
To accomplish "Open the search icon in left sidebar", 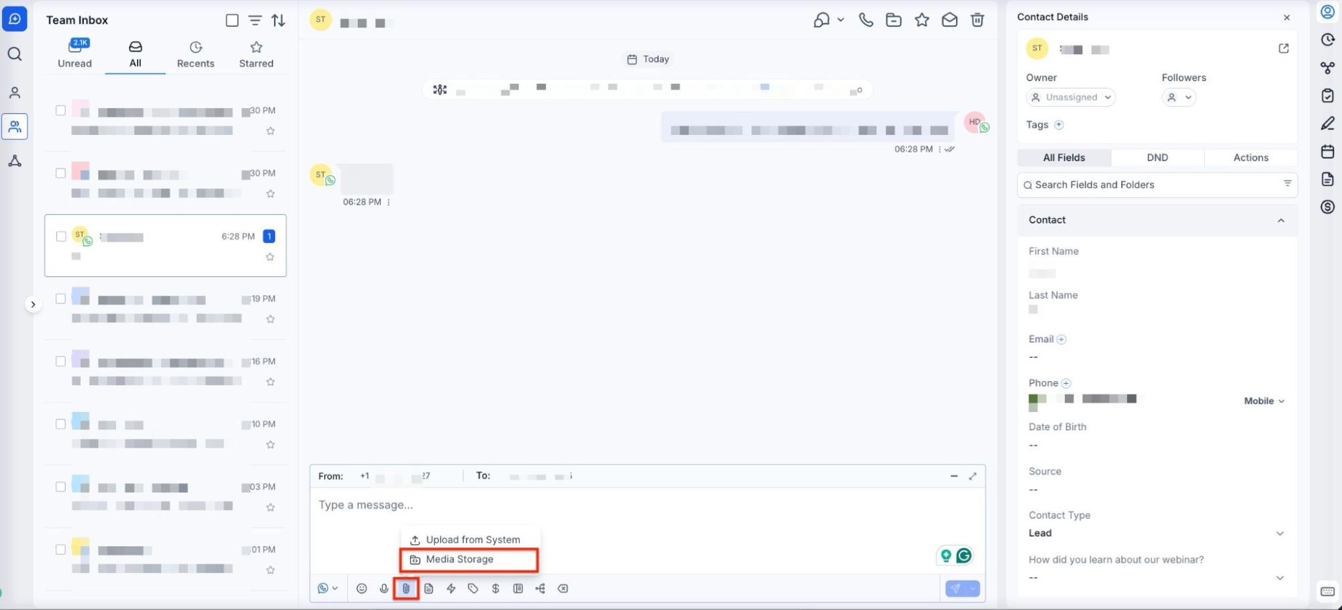I will (15, 54).
